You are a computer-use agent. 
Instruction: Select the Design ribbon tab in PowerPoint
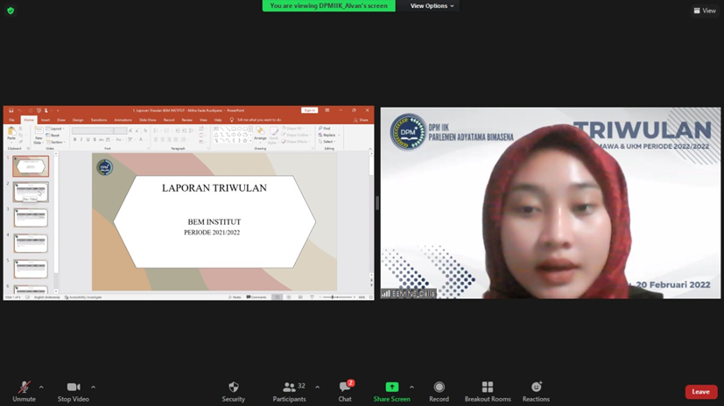78,120
